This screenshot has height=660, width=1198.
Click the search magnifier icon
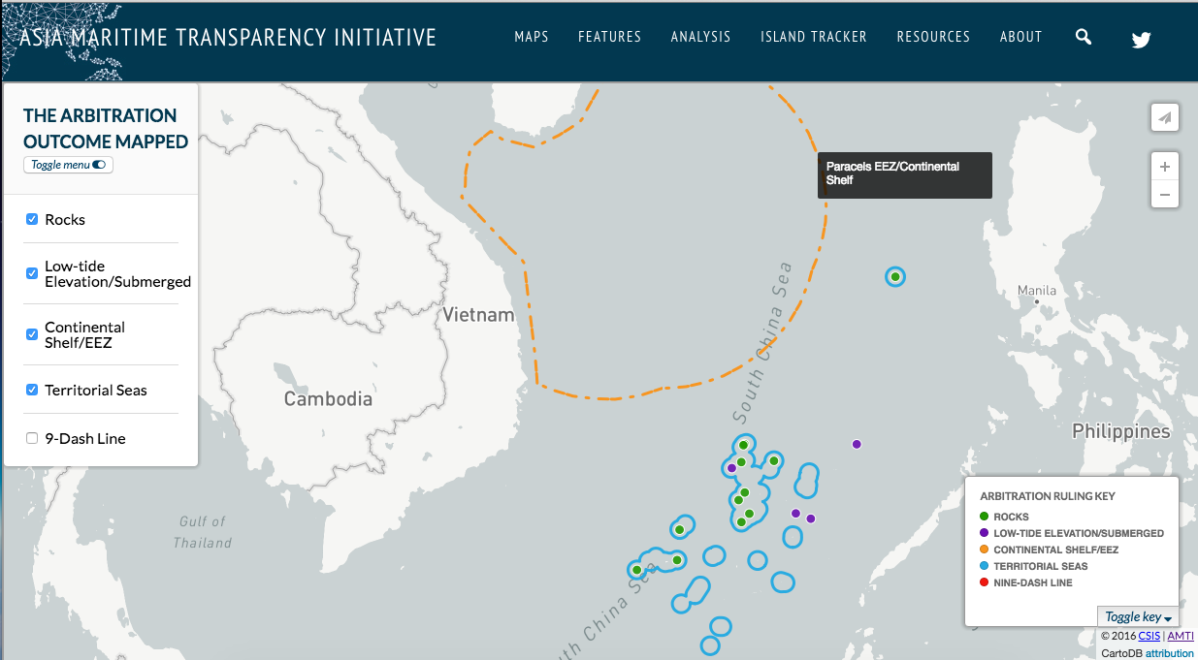(x=1084, y=37)
